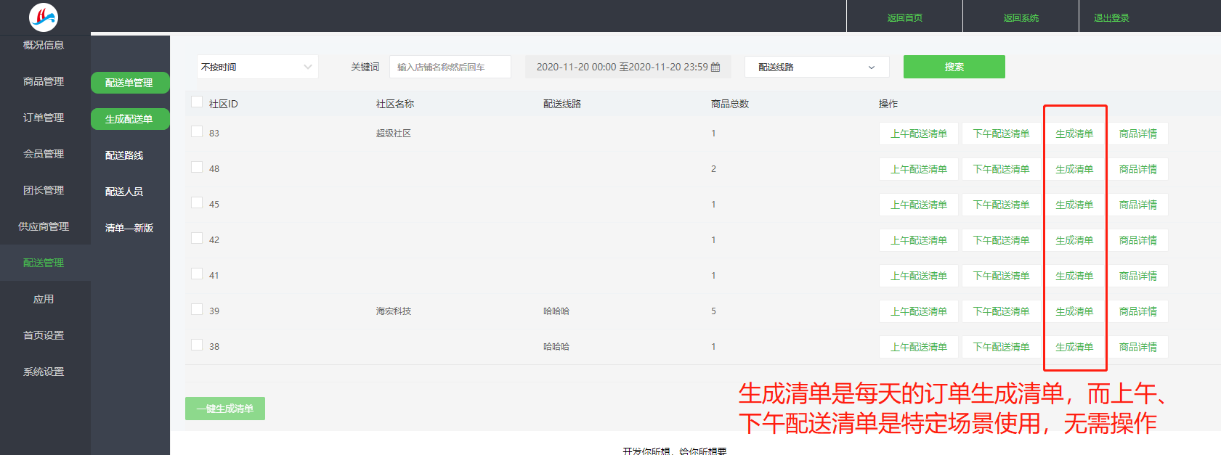Select 配送管理 in sidebar
1221x455 pixels.
click(x=44, y=263)
